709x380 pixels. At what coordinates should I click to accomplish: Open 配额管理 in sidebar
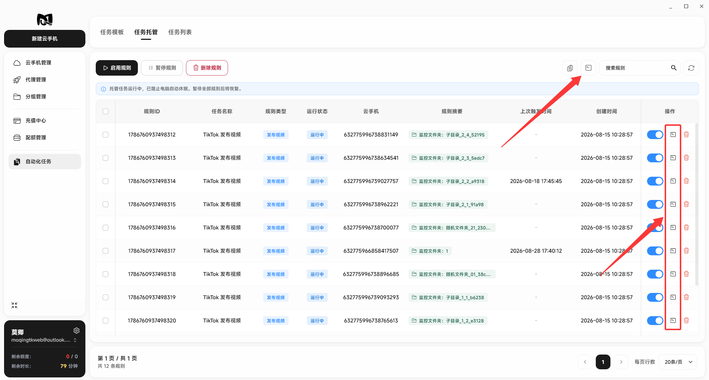pos(45,138)
